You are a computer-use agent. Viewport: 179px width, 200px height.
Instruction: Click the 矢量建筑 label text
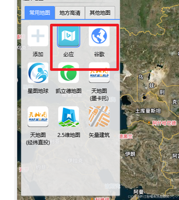[99, 135]
